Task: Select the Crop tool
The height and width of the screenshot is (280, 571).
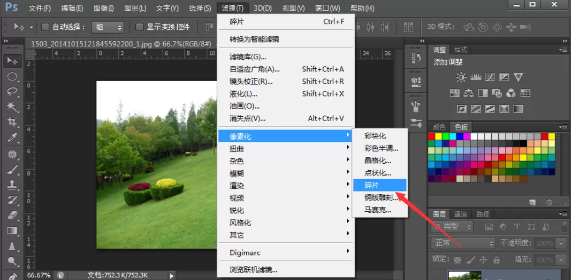Action: tap(12, 122)
